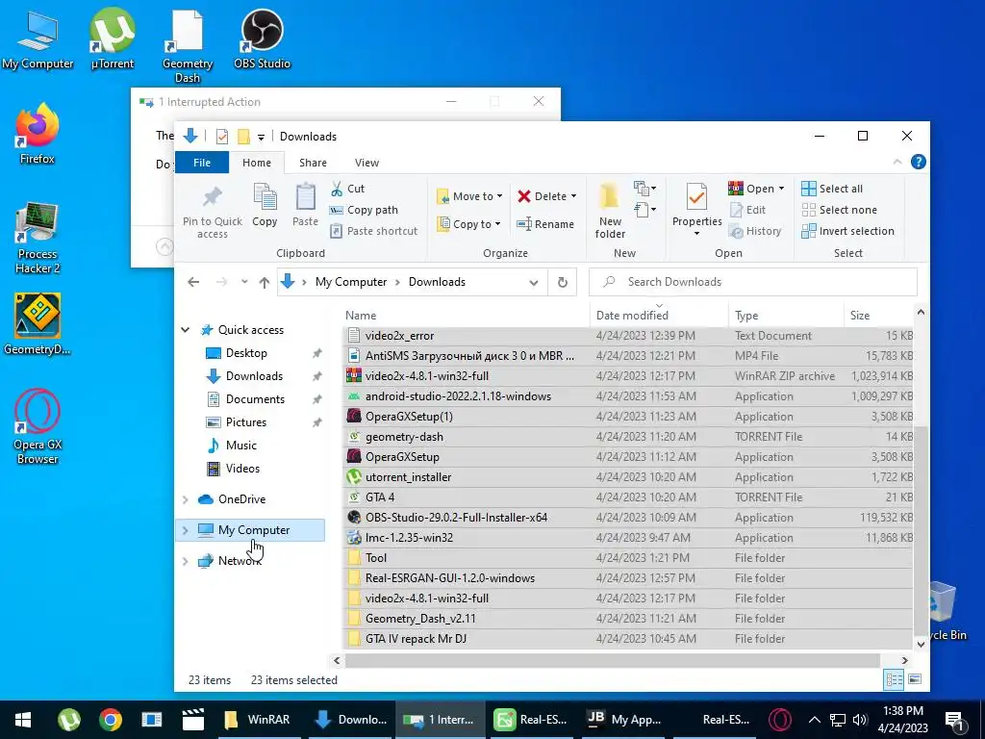Sort by Date modified column
This screenshot has height=739, width=985.
point(658,316)
